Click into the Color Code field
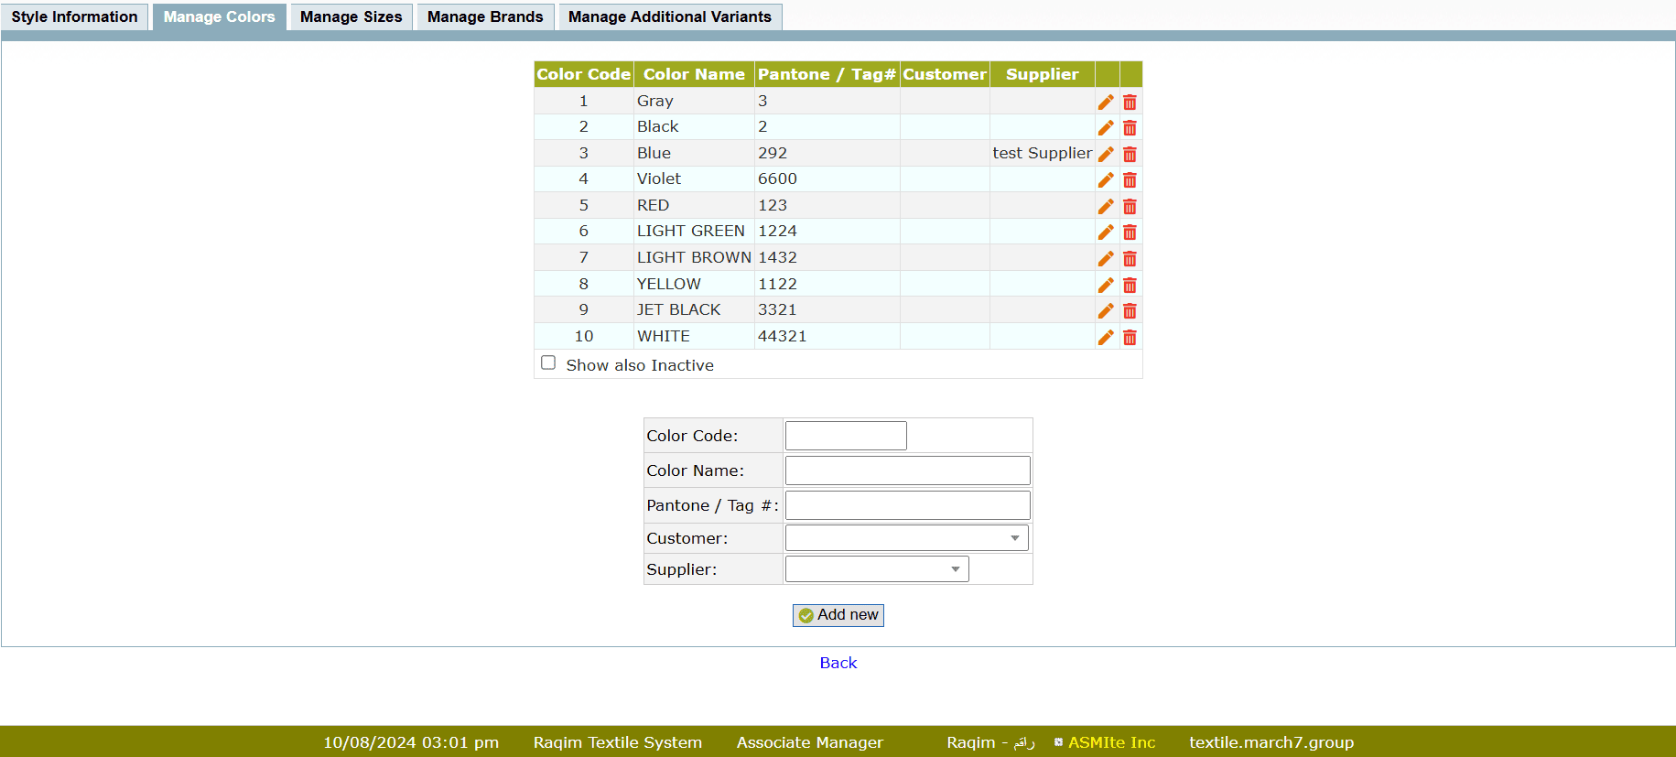 [846, 436]
